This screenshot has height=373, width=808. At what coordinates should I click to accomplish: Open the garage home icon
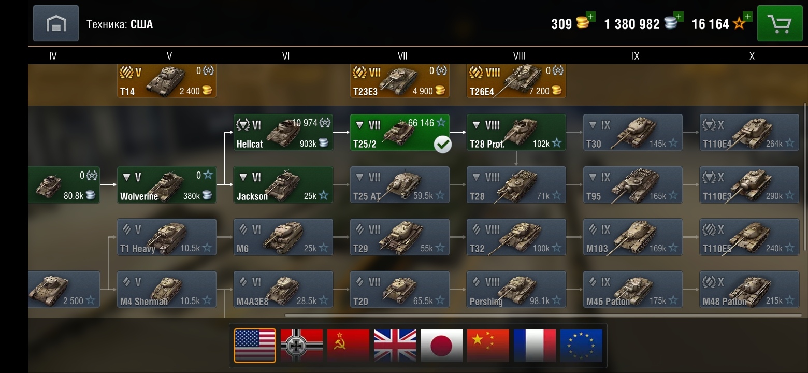coord(56,23)
